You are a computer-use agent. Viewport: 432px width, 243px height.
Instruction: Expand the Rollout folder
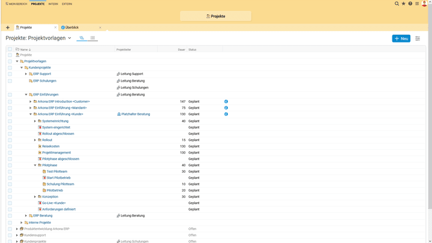click(35, 140)
